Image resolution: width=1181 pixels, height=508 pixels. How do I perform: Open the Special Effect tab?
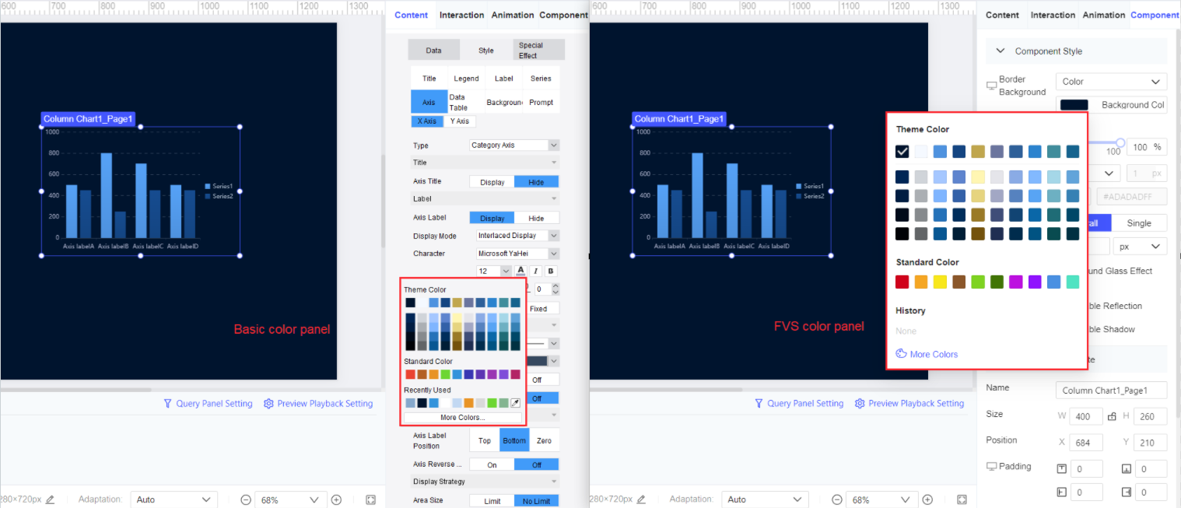(538, 50)
